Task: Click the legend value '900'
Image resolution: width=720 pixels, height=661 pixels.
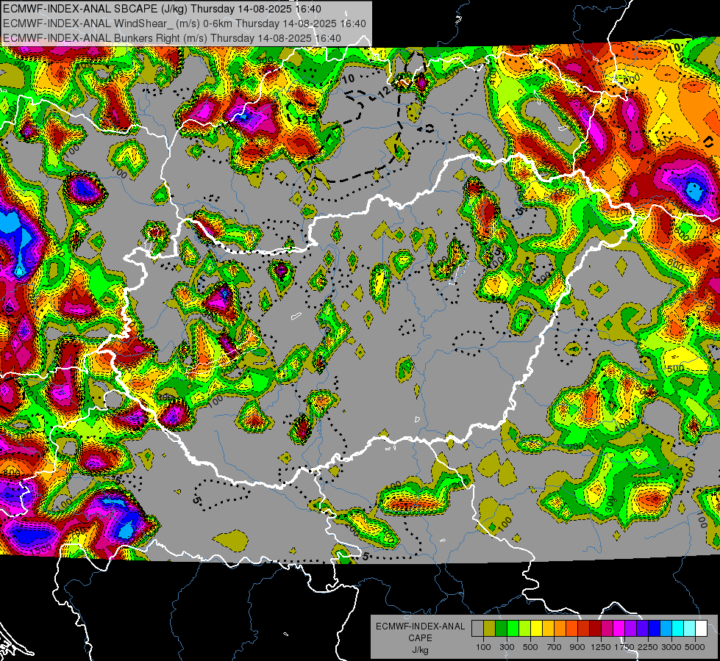Action: (x=577, y=647)
